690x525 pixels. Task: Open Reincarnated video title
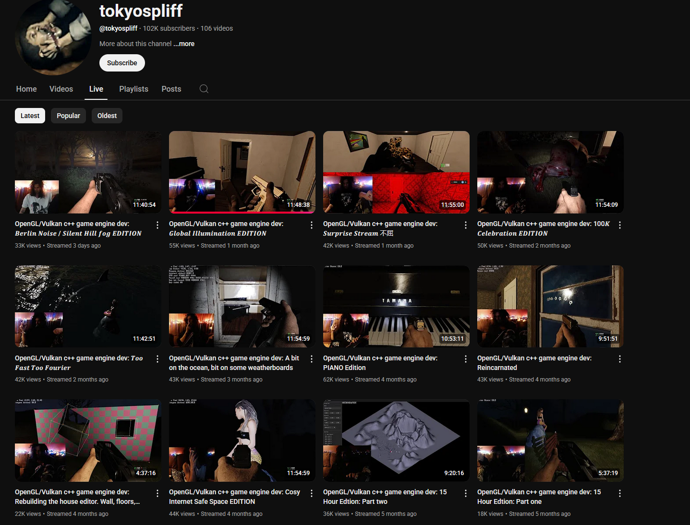point(534,363)
